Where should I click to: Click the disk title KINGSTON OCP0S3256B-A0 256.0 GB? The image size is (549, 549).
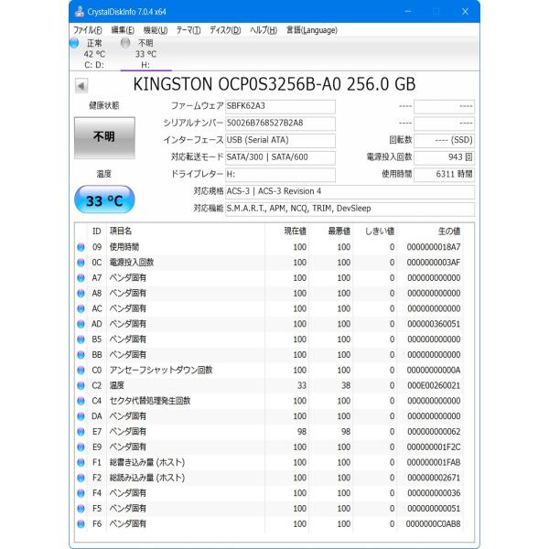point(274,84)
